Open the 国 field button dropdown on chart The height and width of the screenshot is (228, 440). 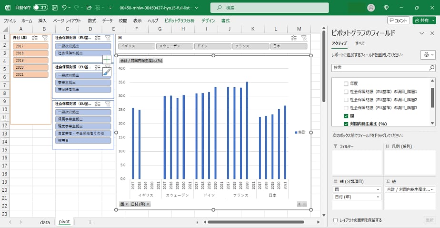(x=123, y=204)
